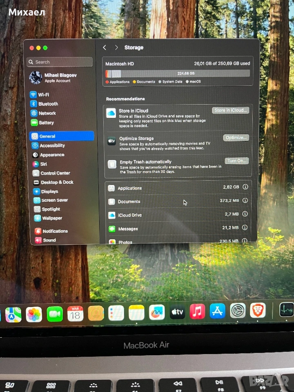Viewport: 294px width, 392px height.
Task: Click Turn On... for Empty Trash
Action: click(x=237, y=161)
